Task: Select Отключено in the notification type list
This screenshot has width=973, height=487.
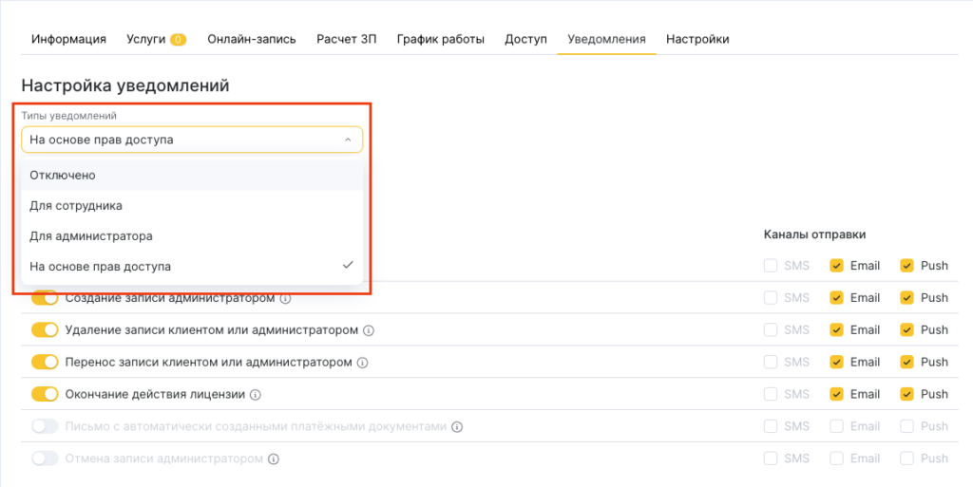Action: [63, 175]
